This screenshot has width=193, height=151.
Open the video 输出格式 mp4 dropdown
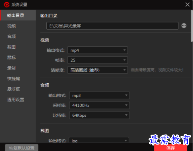[97, 50]
